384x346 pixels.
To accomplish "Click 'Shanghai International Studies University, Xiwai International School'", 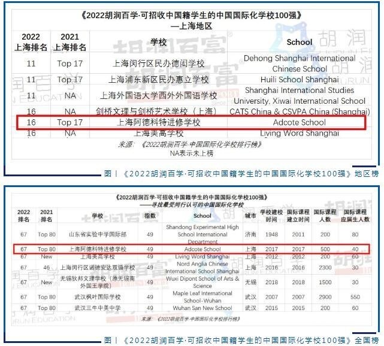I will pyautogui.click(x=300, y=95).
